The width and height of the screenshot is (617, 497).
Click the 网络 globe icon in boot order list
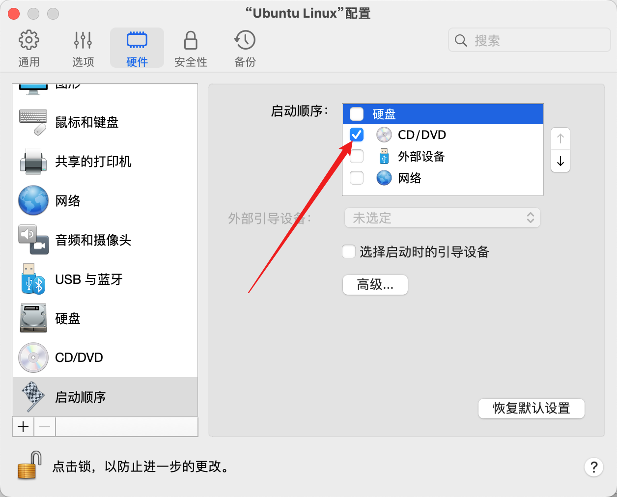(x=384, y=178)
